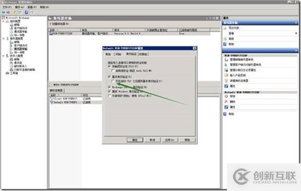Image resolution: width=301 pixels, height=191 pixels.
Task: Click 禁用 for Default WIN-TVEEP17IIDP
Action: point(232,97)
